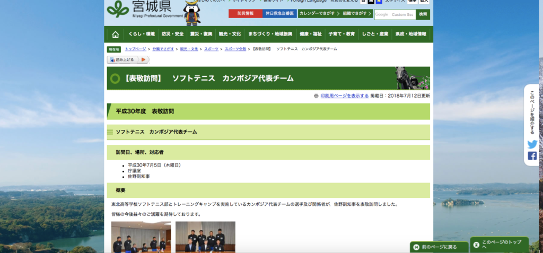
Task: Click the back icon in the 前のページに戻る button
Action: click(x=416, y=247)
